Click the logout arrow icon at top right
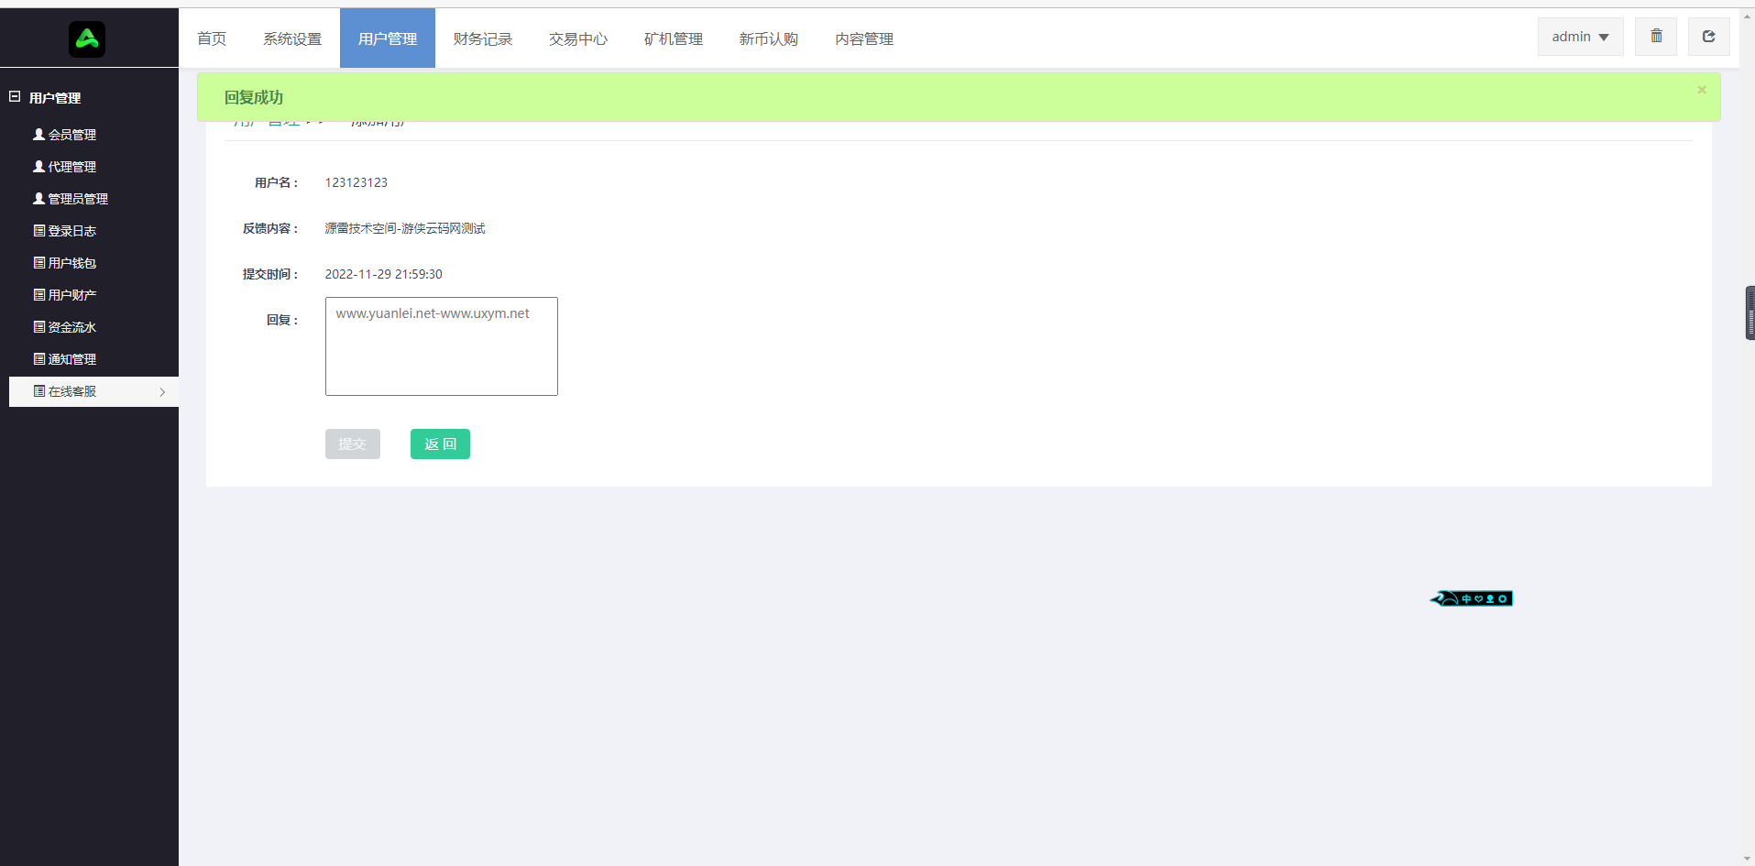This screenshot has width=1755, height=866. 1708,37
